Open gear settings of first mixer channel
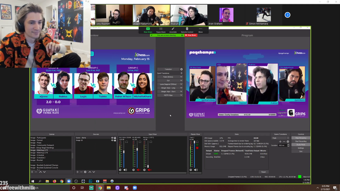This screenshot has height=191, width=340. (120, 170)
